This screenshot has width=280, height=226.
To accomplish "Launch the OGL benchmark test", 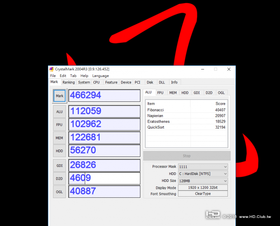I will [x=59, y=192].
